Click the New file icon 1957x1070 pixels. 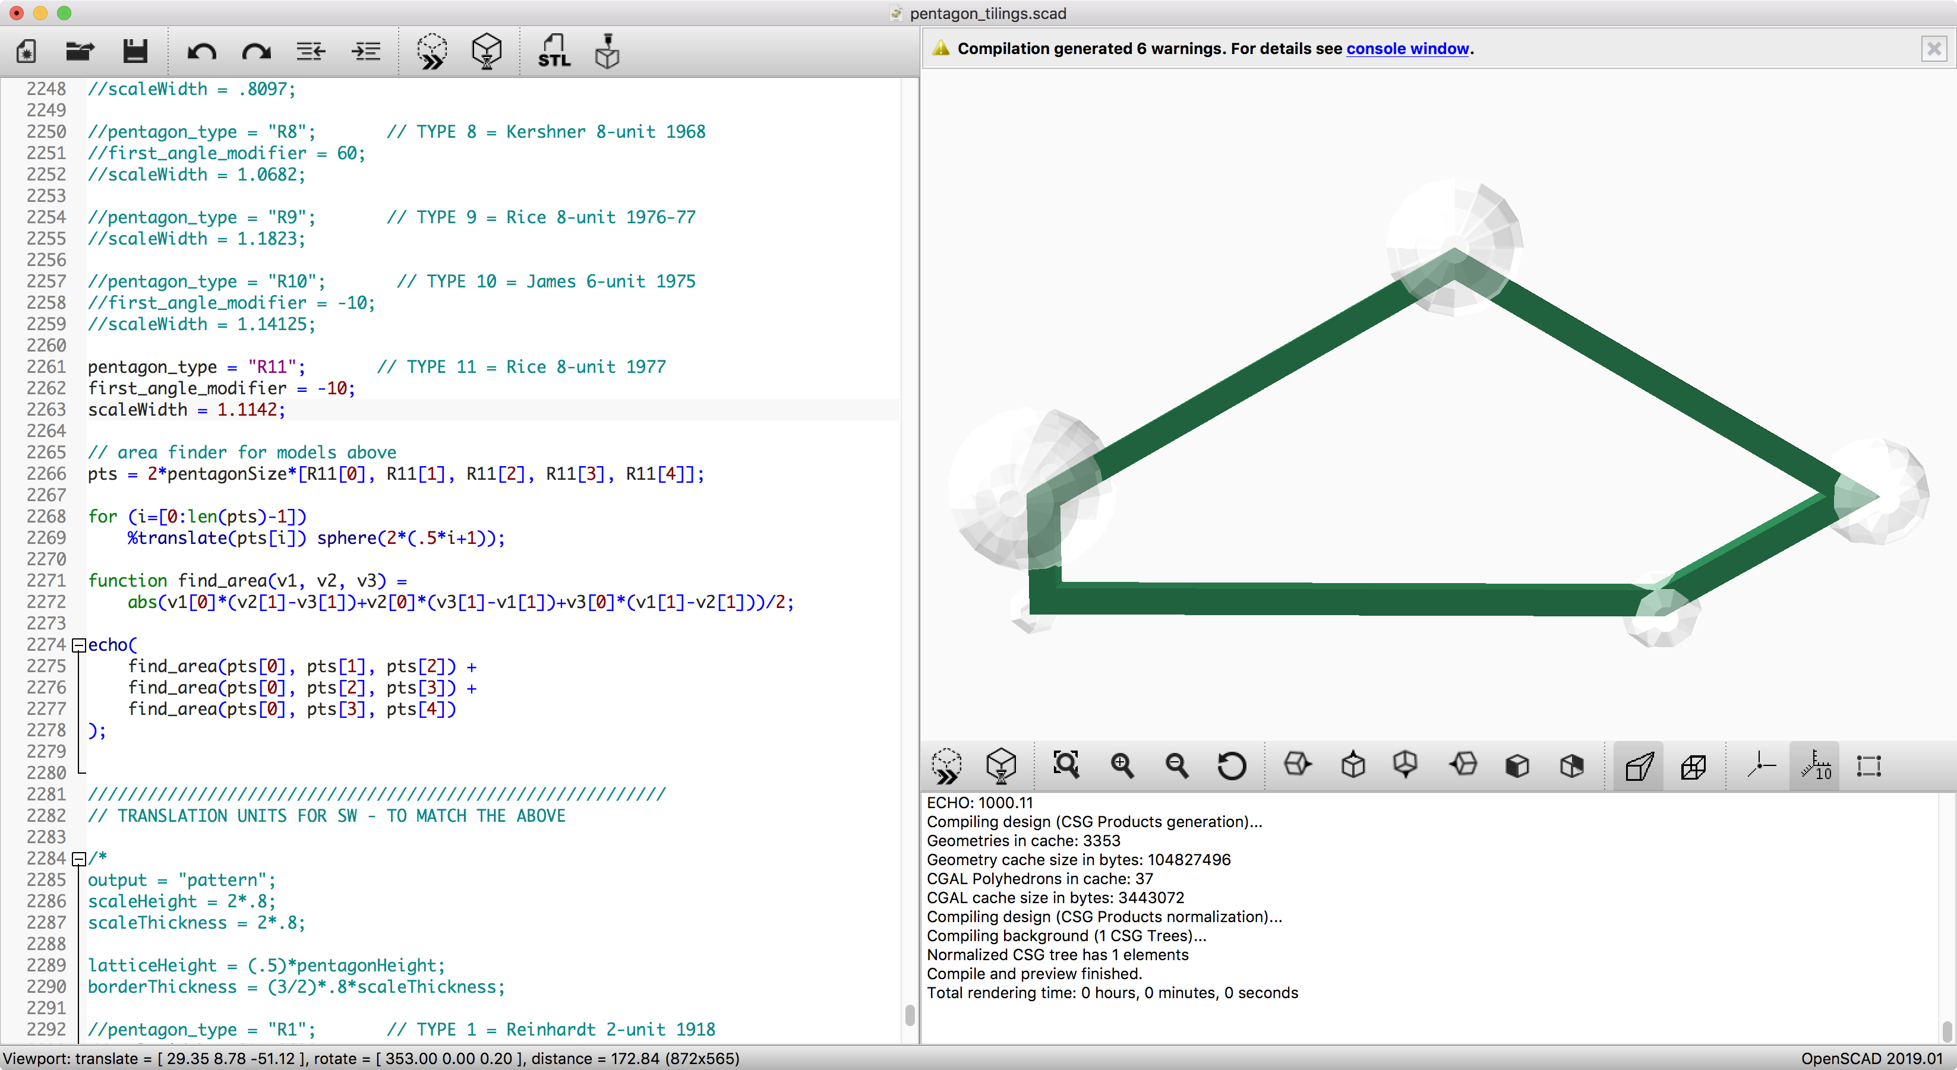(x=27, y=51)
